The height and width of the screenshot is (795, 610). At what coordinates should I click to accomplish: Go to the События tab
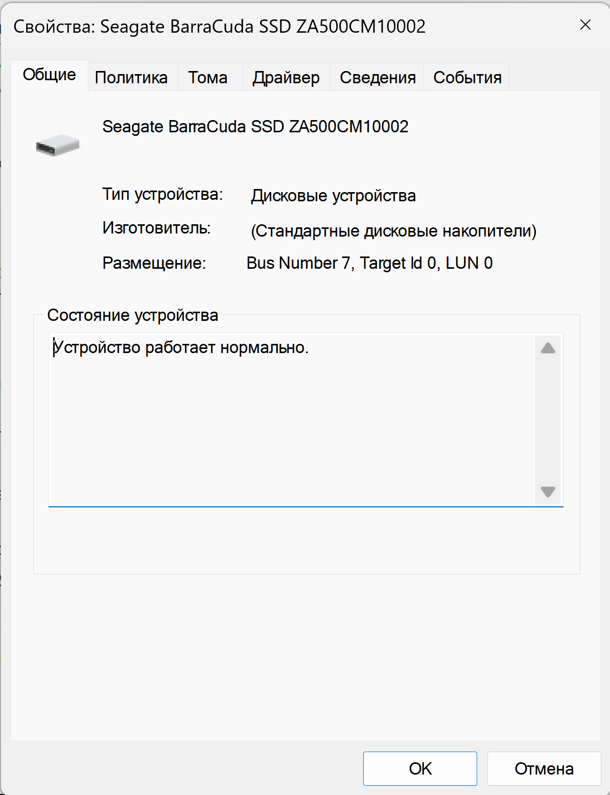click(467, 78)
